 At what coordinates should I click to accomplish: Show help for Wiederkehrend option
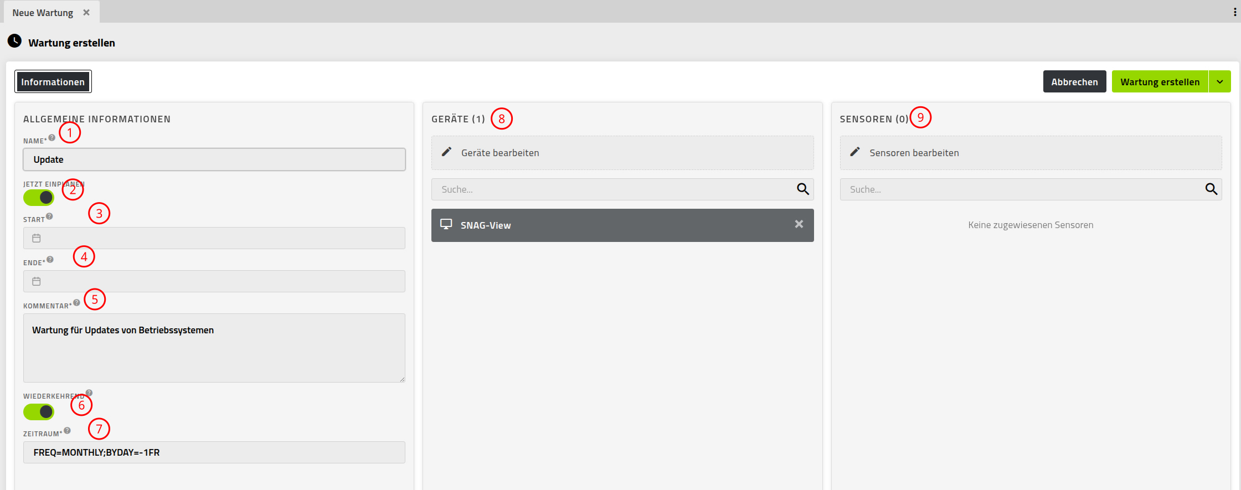point(89,393)
